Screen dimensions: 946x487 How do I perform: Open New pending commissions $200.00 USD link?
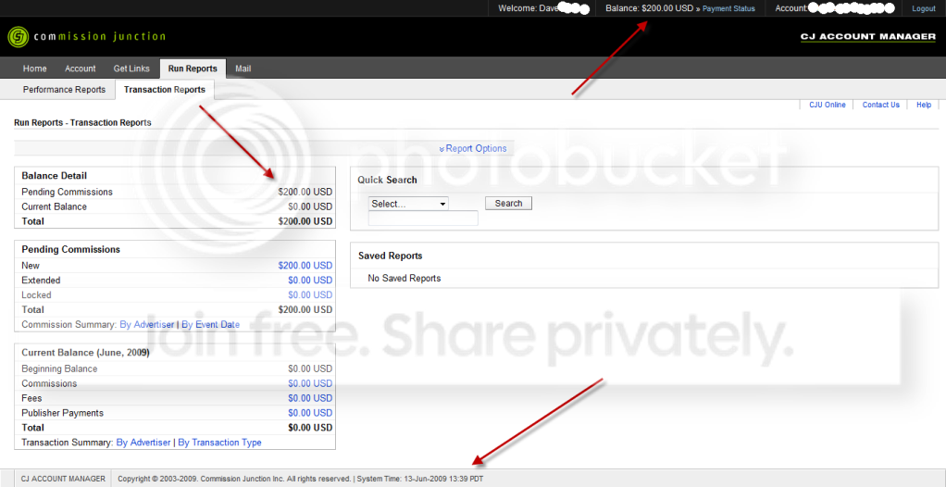(x=305, y=266)
